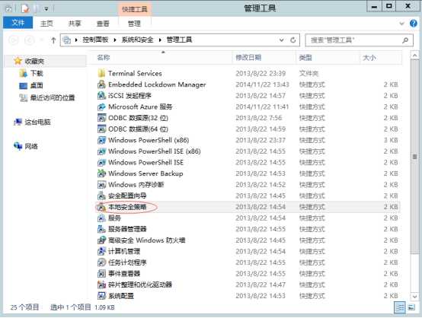This screenshot has width=422, height=318.
Task: Switch to the 查看 ribbon tab
Action: [103, 24]
